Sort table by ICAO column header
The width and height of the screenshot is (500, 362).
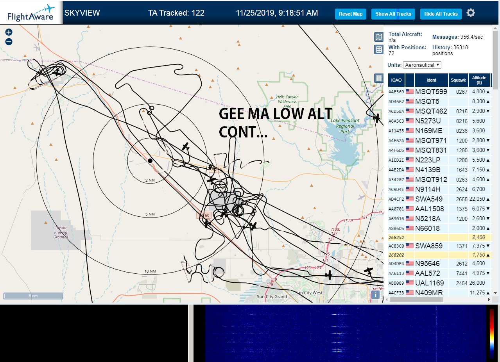396,80
